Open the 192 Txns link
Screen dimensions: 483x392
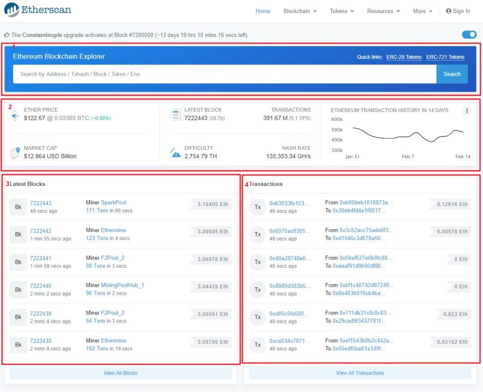97,349
